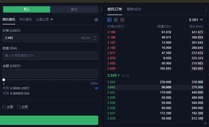Click the 431.673 total cell
This screenshot has width=209, height=127.
[197, 32]
